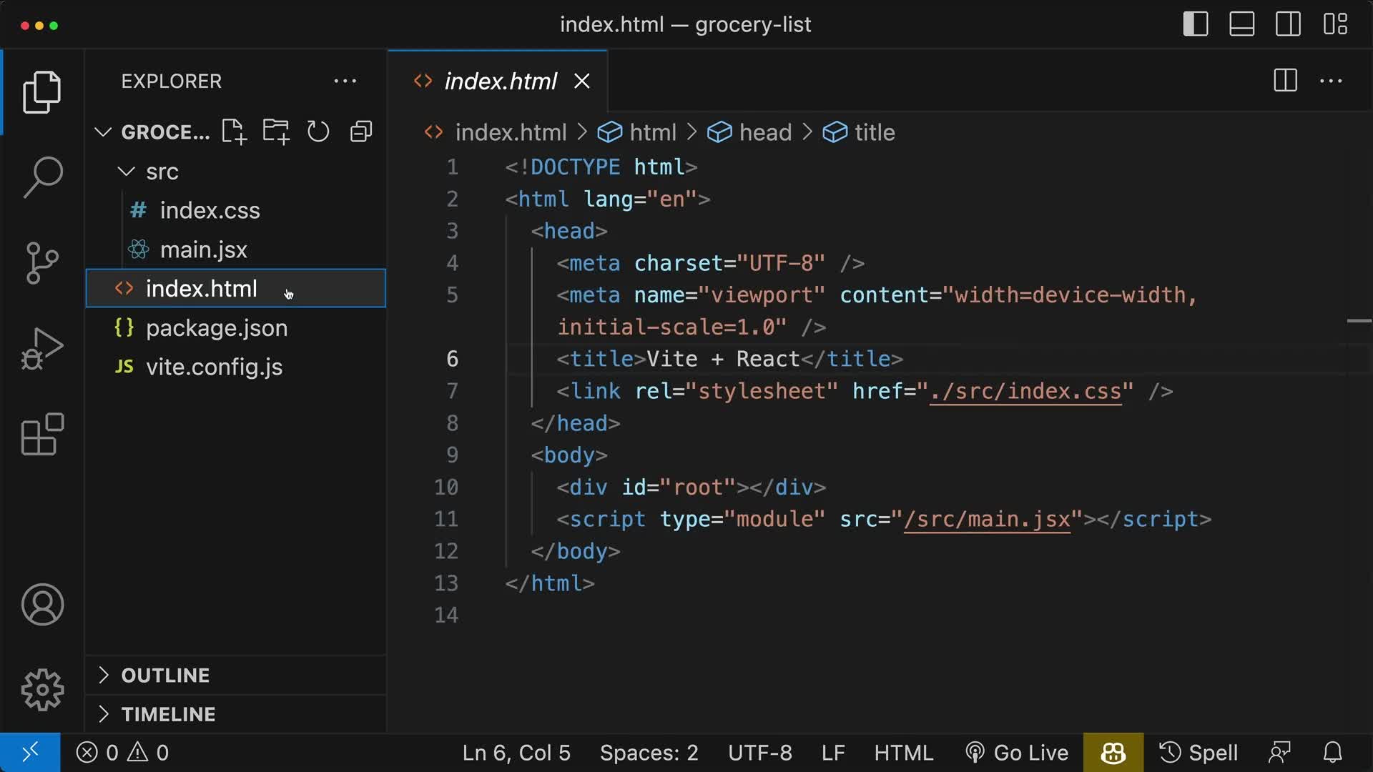
Task: Open the Explorer more actions menu
Action: [x=345, y=81]
